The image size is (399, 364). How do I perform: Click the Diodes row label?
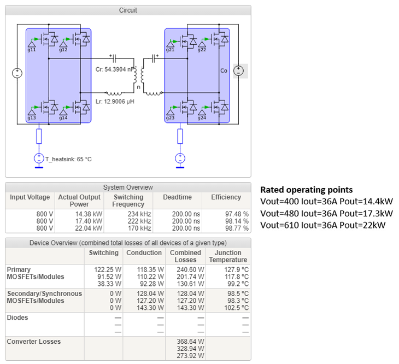(17, 318)
